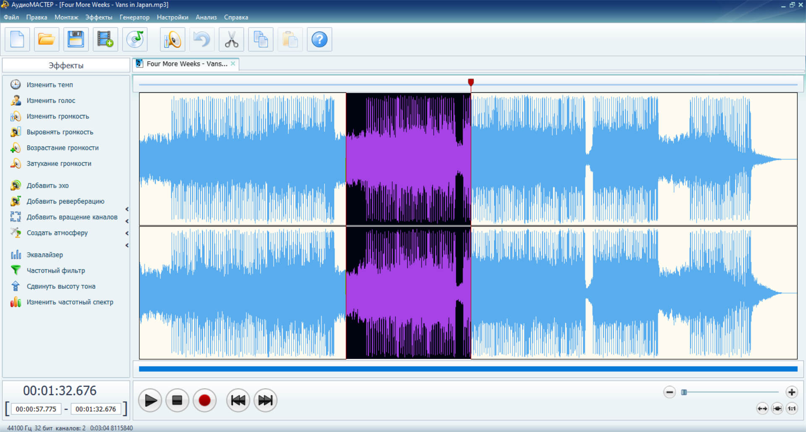Viewport: 806px width, 432px height.
Task: Zoom to selection button
Action: (777, 408)
